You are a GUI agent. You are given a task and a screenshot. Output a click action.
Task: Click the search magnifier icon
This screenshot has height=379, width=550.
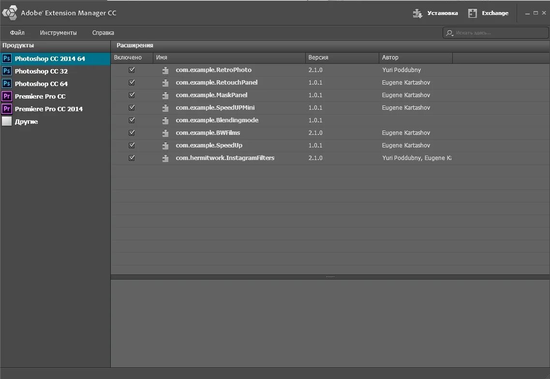coord(449,33)
